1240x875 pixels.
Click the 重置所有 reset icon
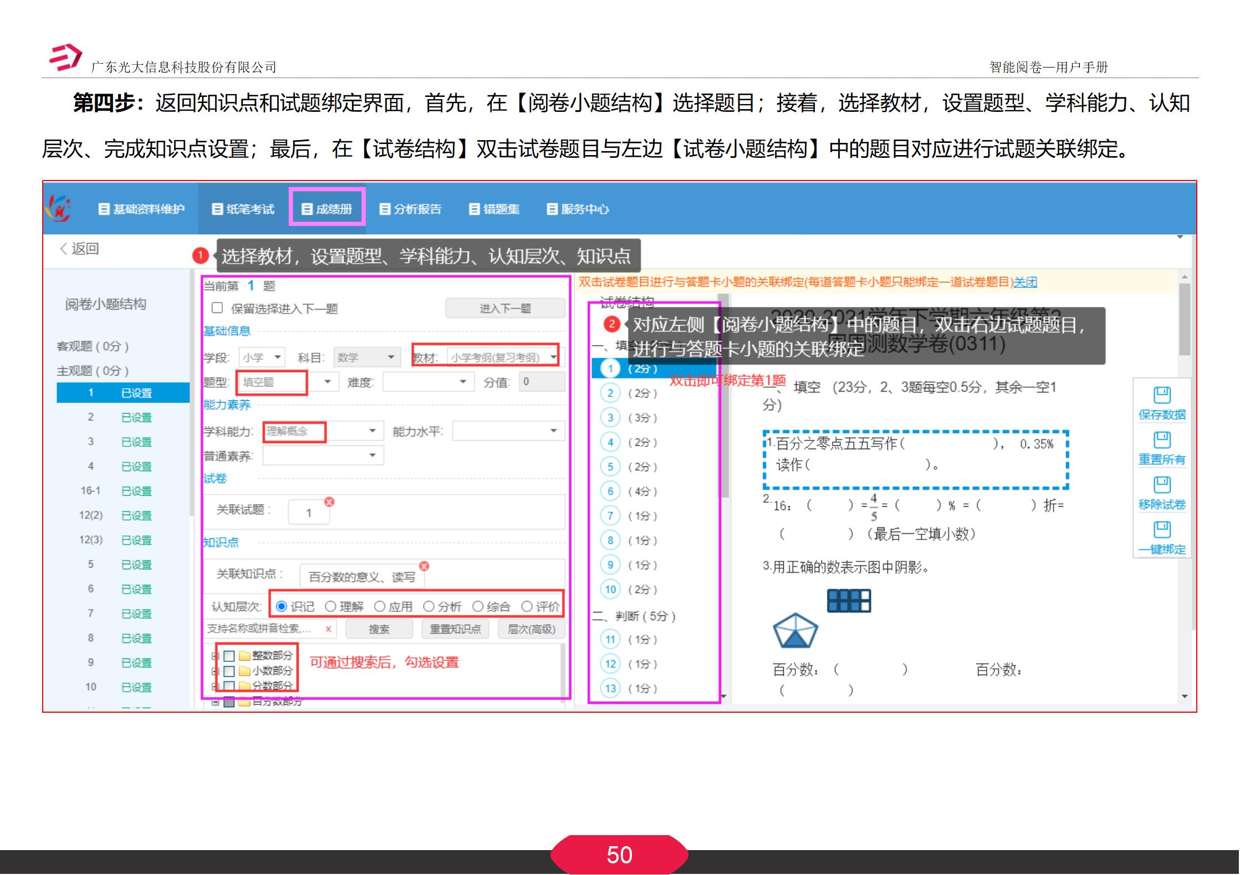[1162, 440]
